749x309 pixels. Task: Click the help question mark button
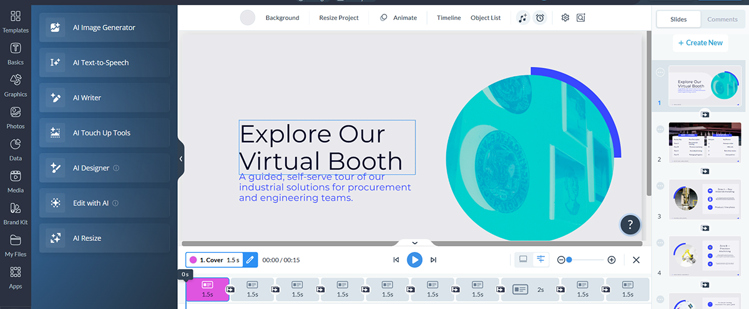[630, 225]
